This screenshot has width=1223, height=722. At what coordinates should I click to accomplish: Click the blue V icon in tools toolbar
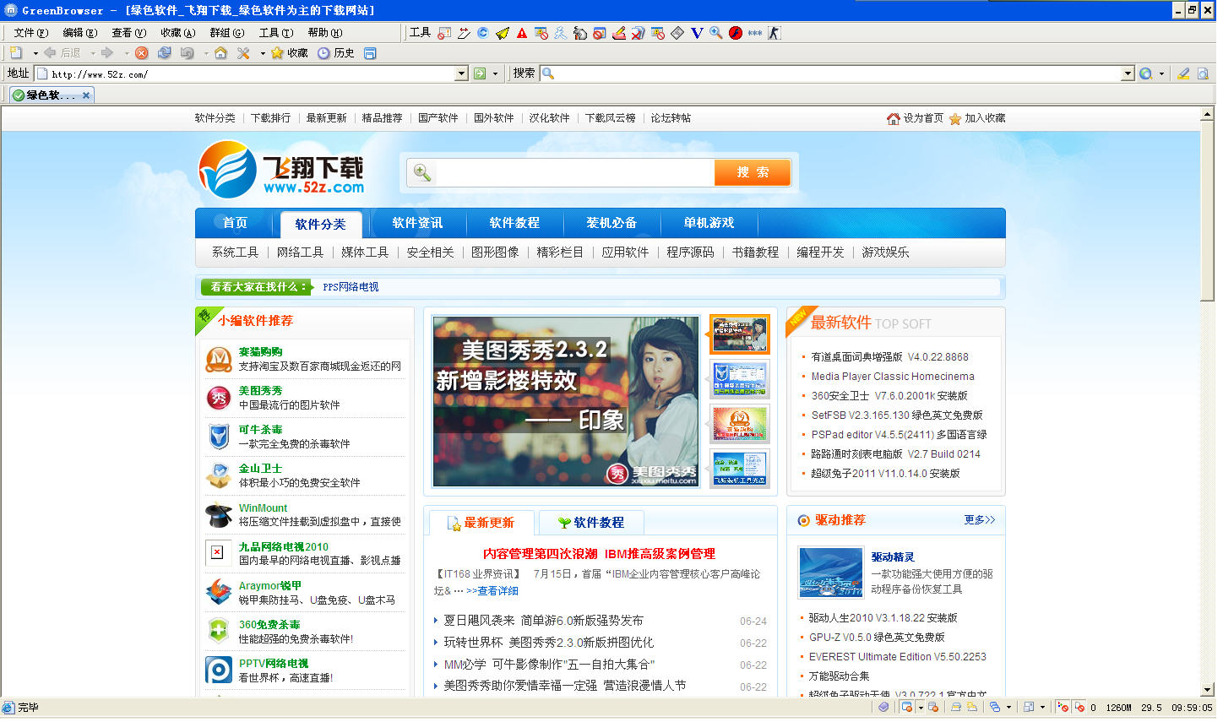pyautogui.click(x=697, y=33)
